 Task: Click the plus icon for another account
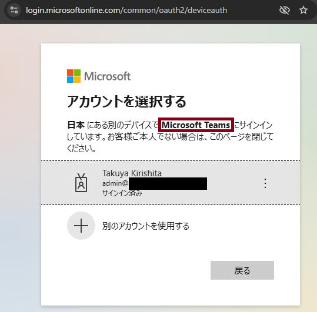(x=81, y=226)
